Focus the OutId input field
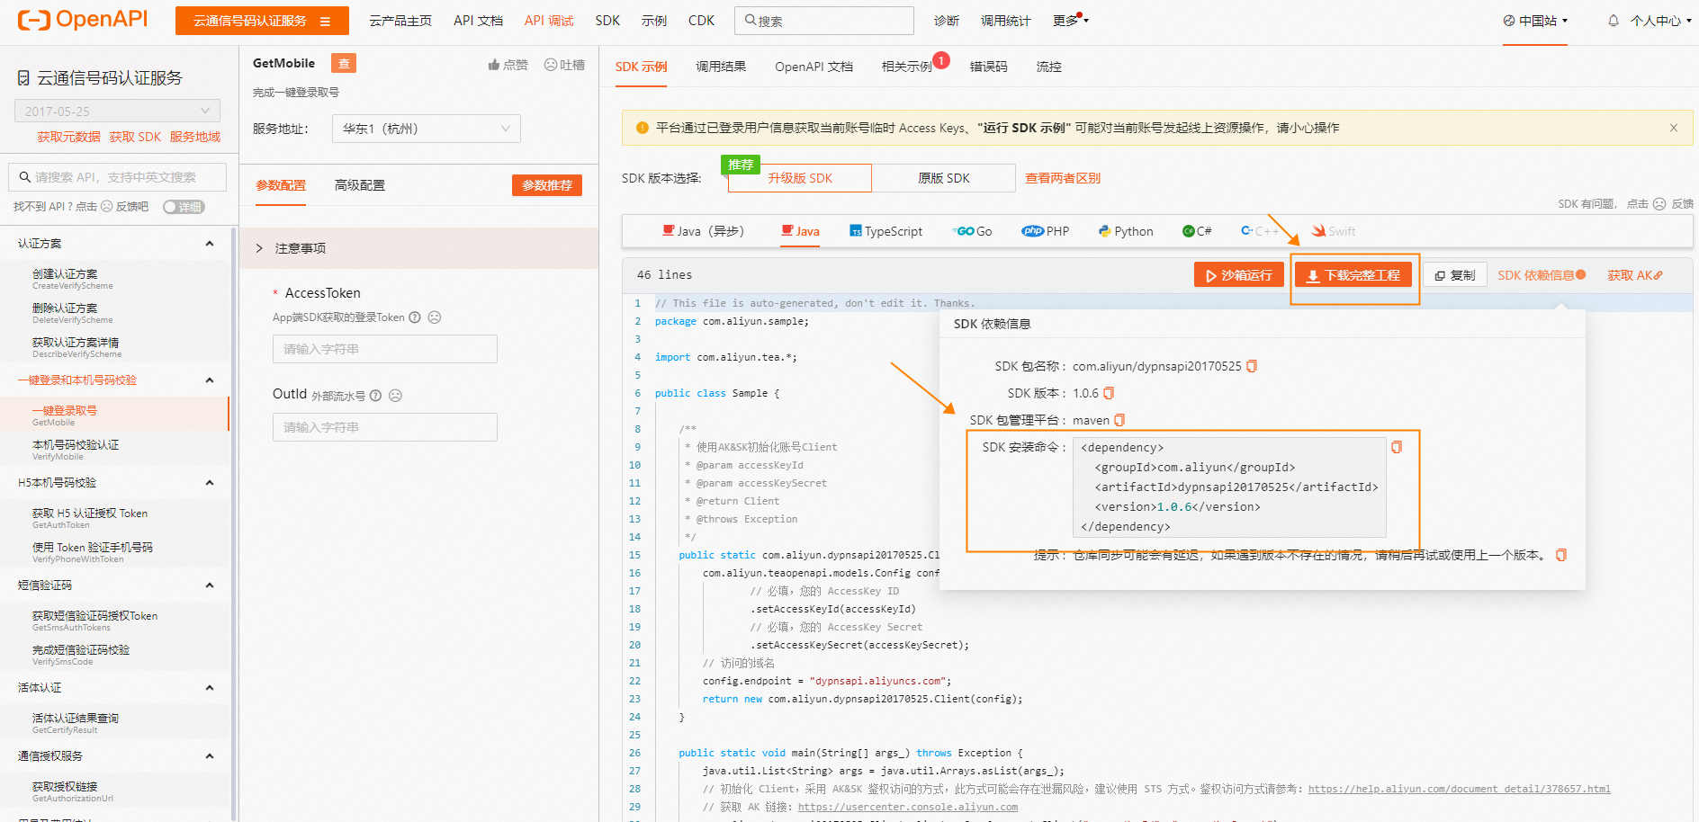Image resolution: width=1699 pixels, height=822 pixels. [x=385, y=427]
